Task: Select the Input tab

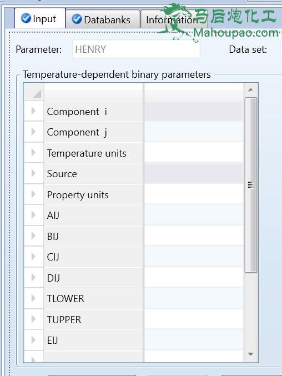Action: [x=40, y=18]
